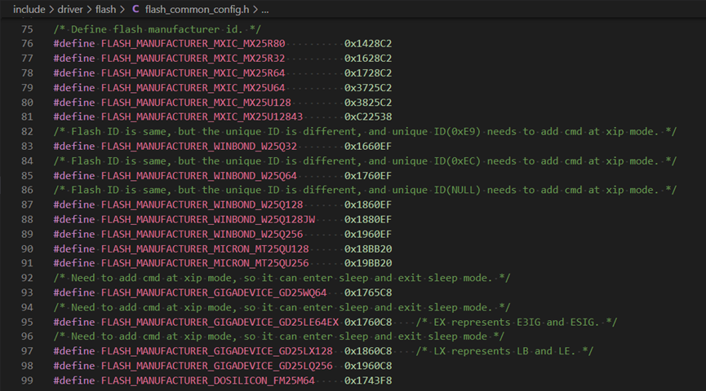Viewport: 706px width, 391px height.
Task: Click the C file icon in breadcrumb
Action: click(135, 10)
